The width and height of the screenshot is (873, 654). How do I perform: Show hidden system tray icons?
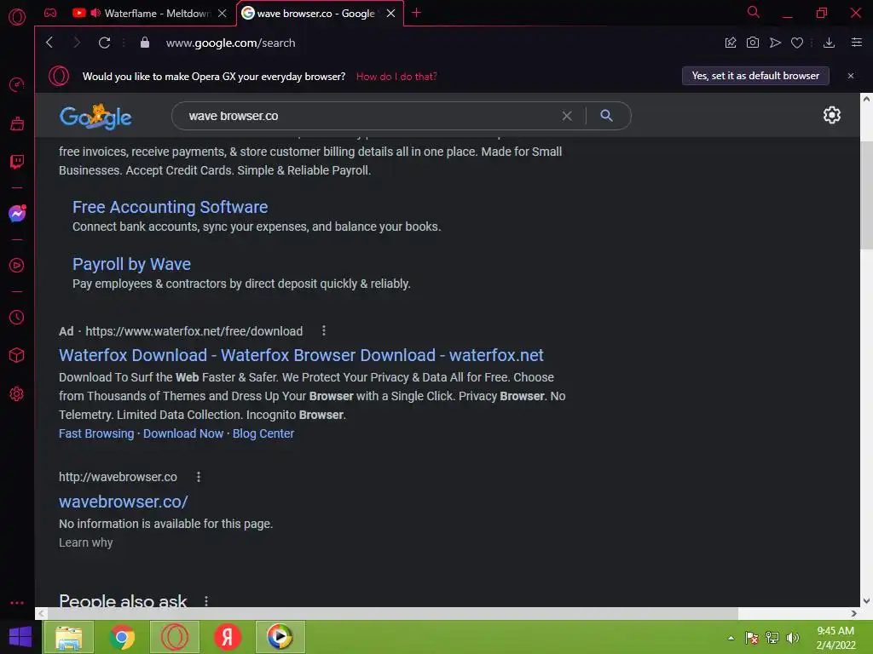(731, 638)
